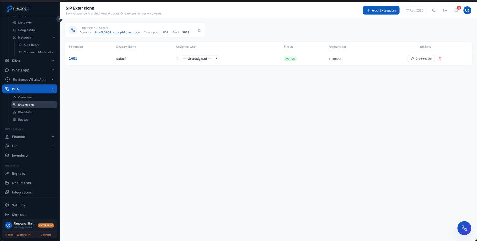Click the Offline registration status

tap(335, 59)
